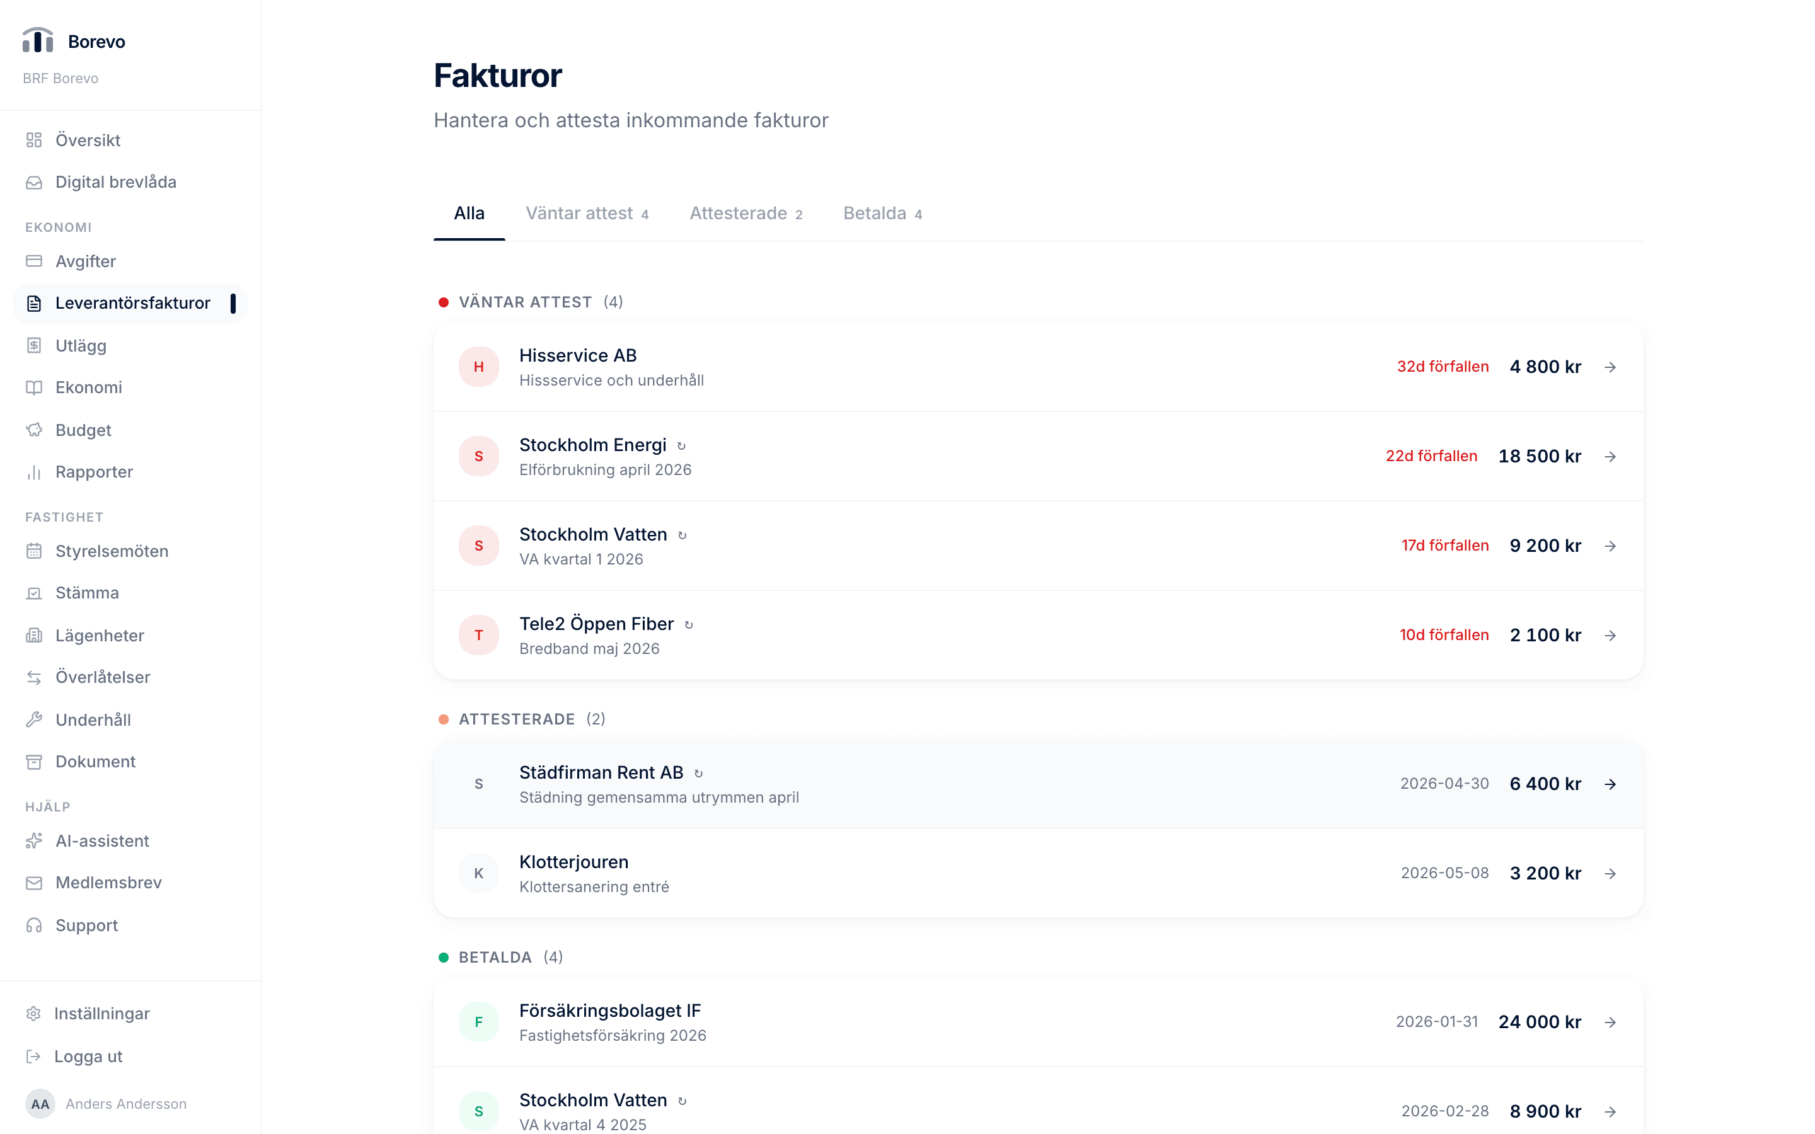Open Utlägg section

(130, 346)
